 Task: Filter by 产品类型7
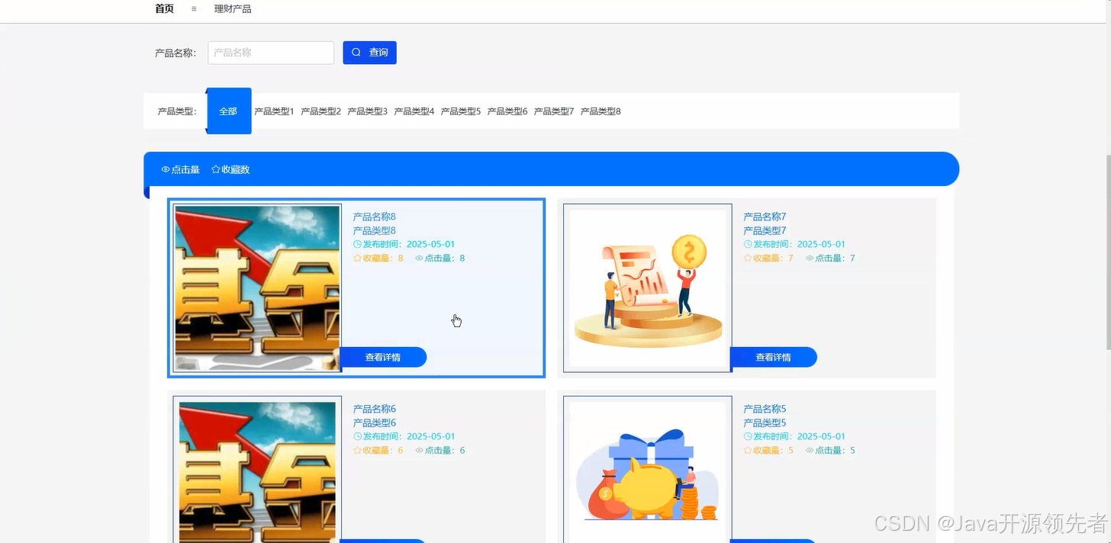[553, 111]
